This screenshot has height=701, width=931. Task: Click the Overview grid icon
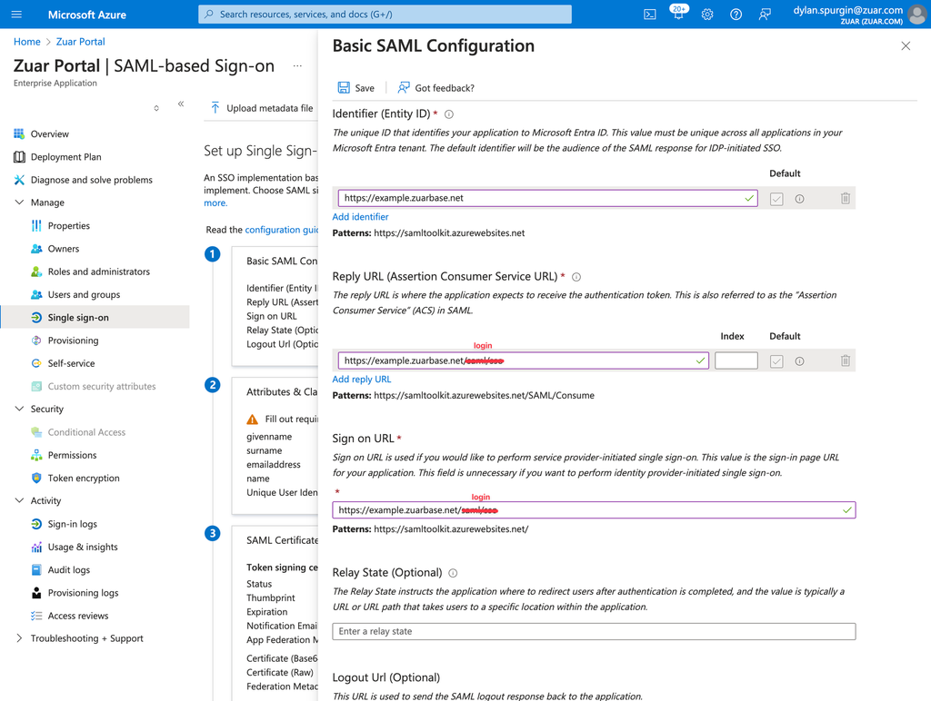(x=19, y=133)
